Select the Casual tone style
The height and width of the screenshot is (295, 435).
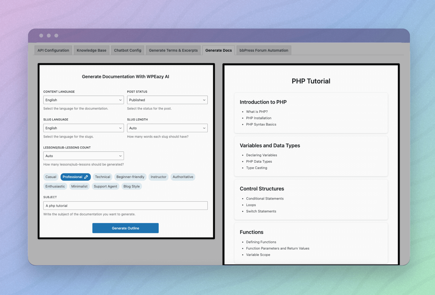click(51, 177)
